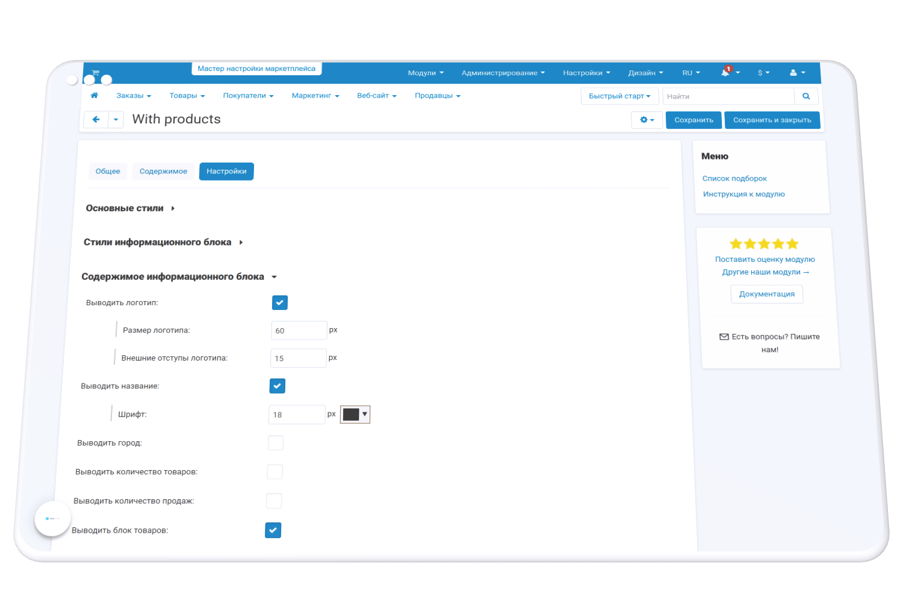Click the 'Есть вопросы? Пишите нам!' text
This screenshot has height=602, width=903.
(775, 343)
